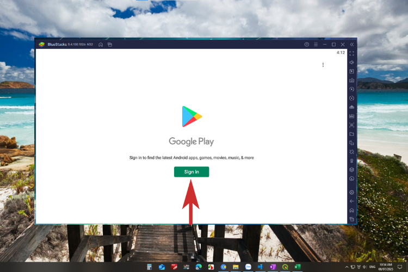Image resolution: width=408 pixels, height=272 pixels.
Task: Click the cursor lock icon in the side toolbar
Action: click(x=352, y=71)
